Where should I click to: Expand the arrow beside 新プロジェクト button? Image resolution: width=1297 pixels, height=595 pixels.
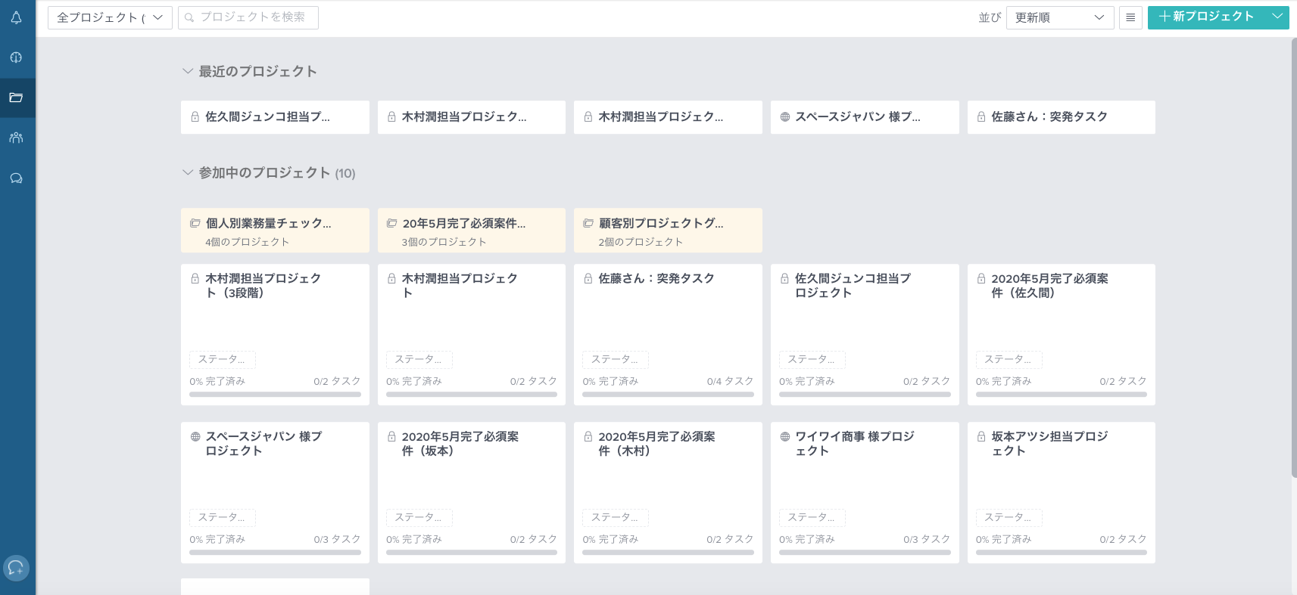pyautogui.click(x=1277, y=17)
